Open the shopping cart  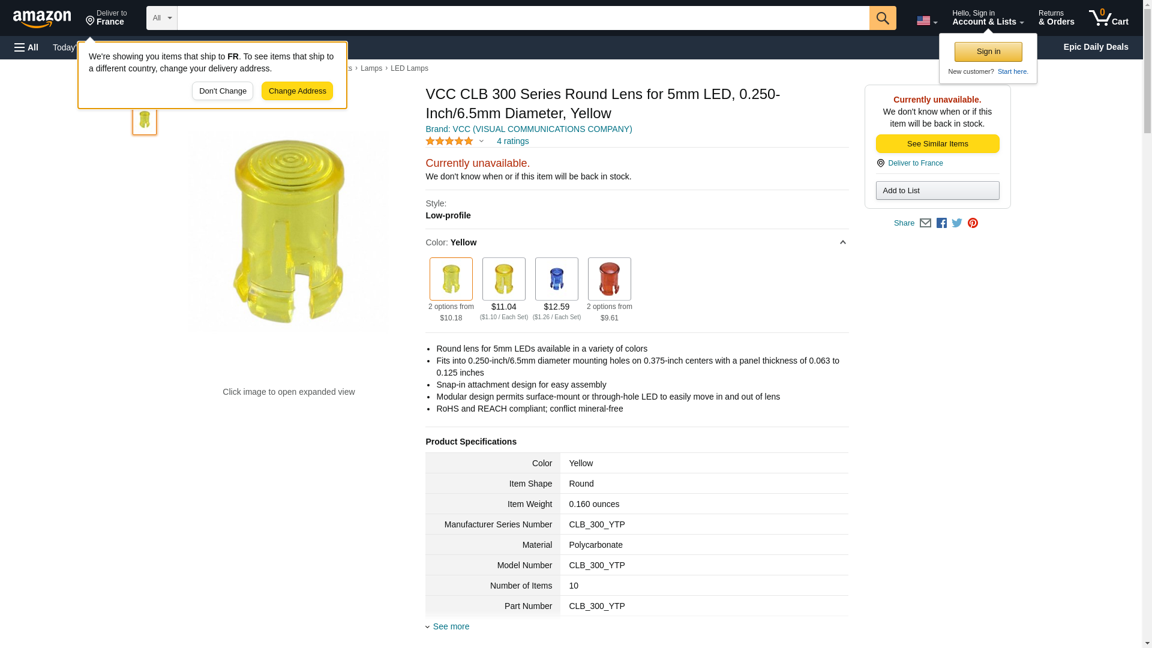point(1108,18)
